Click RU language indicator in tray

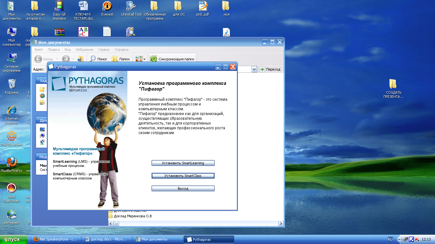pos(390,239)
